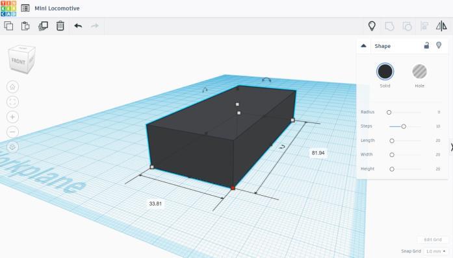453x258 pixels.
Task: Click the Zoom in plus button
Action: tap(12, 117)
